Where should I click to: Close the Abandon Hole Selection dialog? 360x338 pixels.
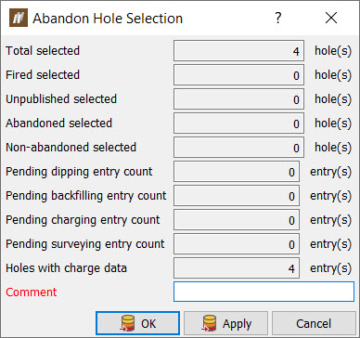(331, 19)
